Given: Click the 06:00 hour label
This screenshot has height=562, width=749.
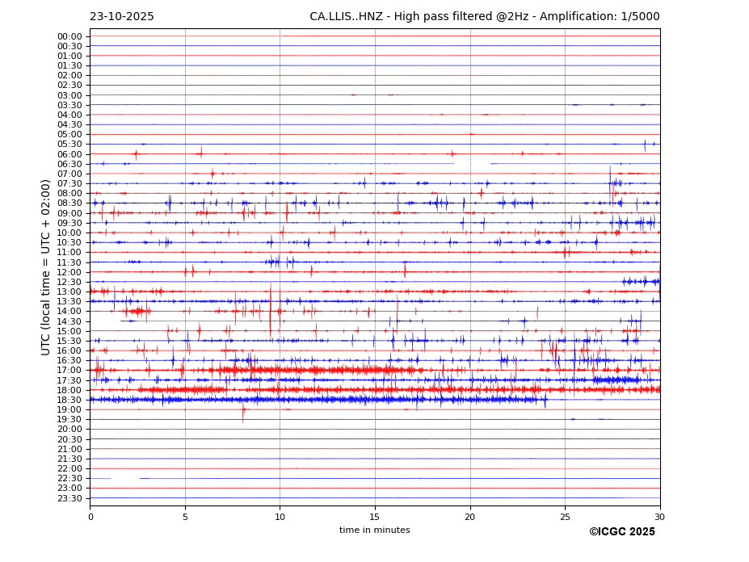Looking at the screenshot, I should click(69, 154).
